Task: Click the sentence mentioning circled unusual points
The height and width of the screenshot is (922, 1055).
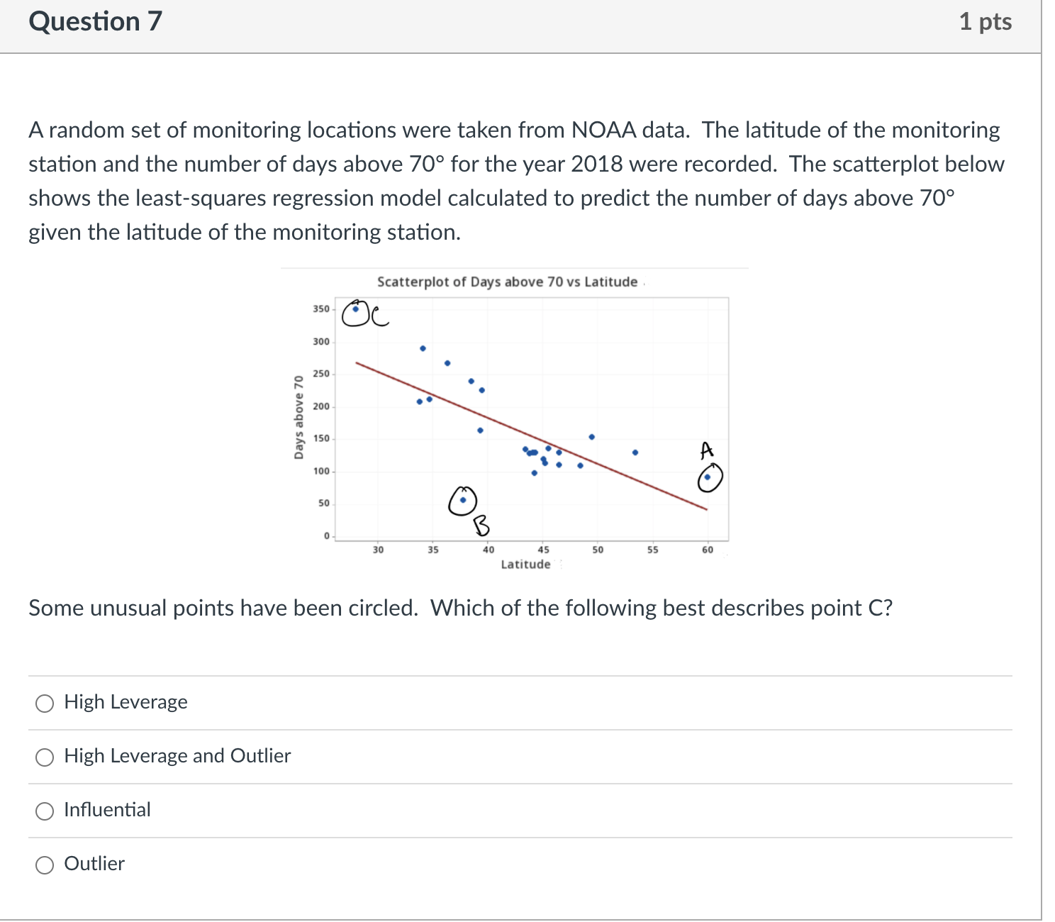Action: pyautogui.click(x=459, y=608)
